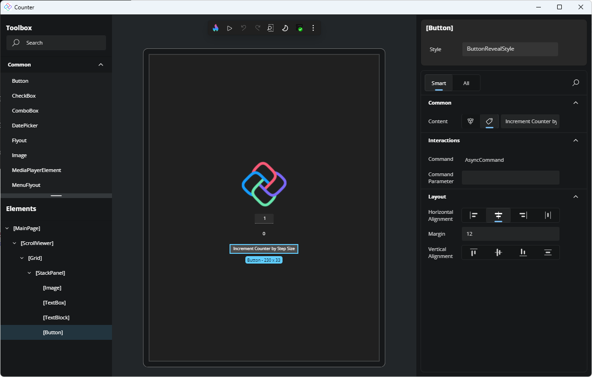Select Button from the Toolbox list
The width and height of the screenshot is (592, 377).
pyautogui.click(x=20, y=81)
